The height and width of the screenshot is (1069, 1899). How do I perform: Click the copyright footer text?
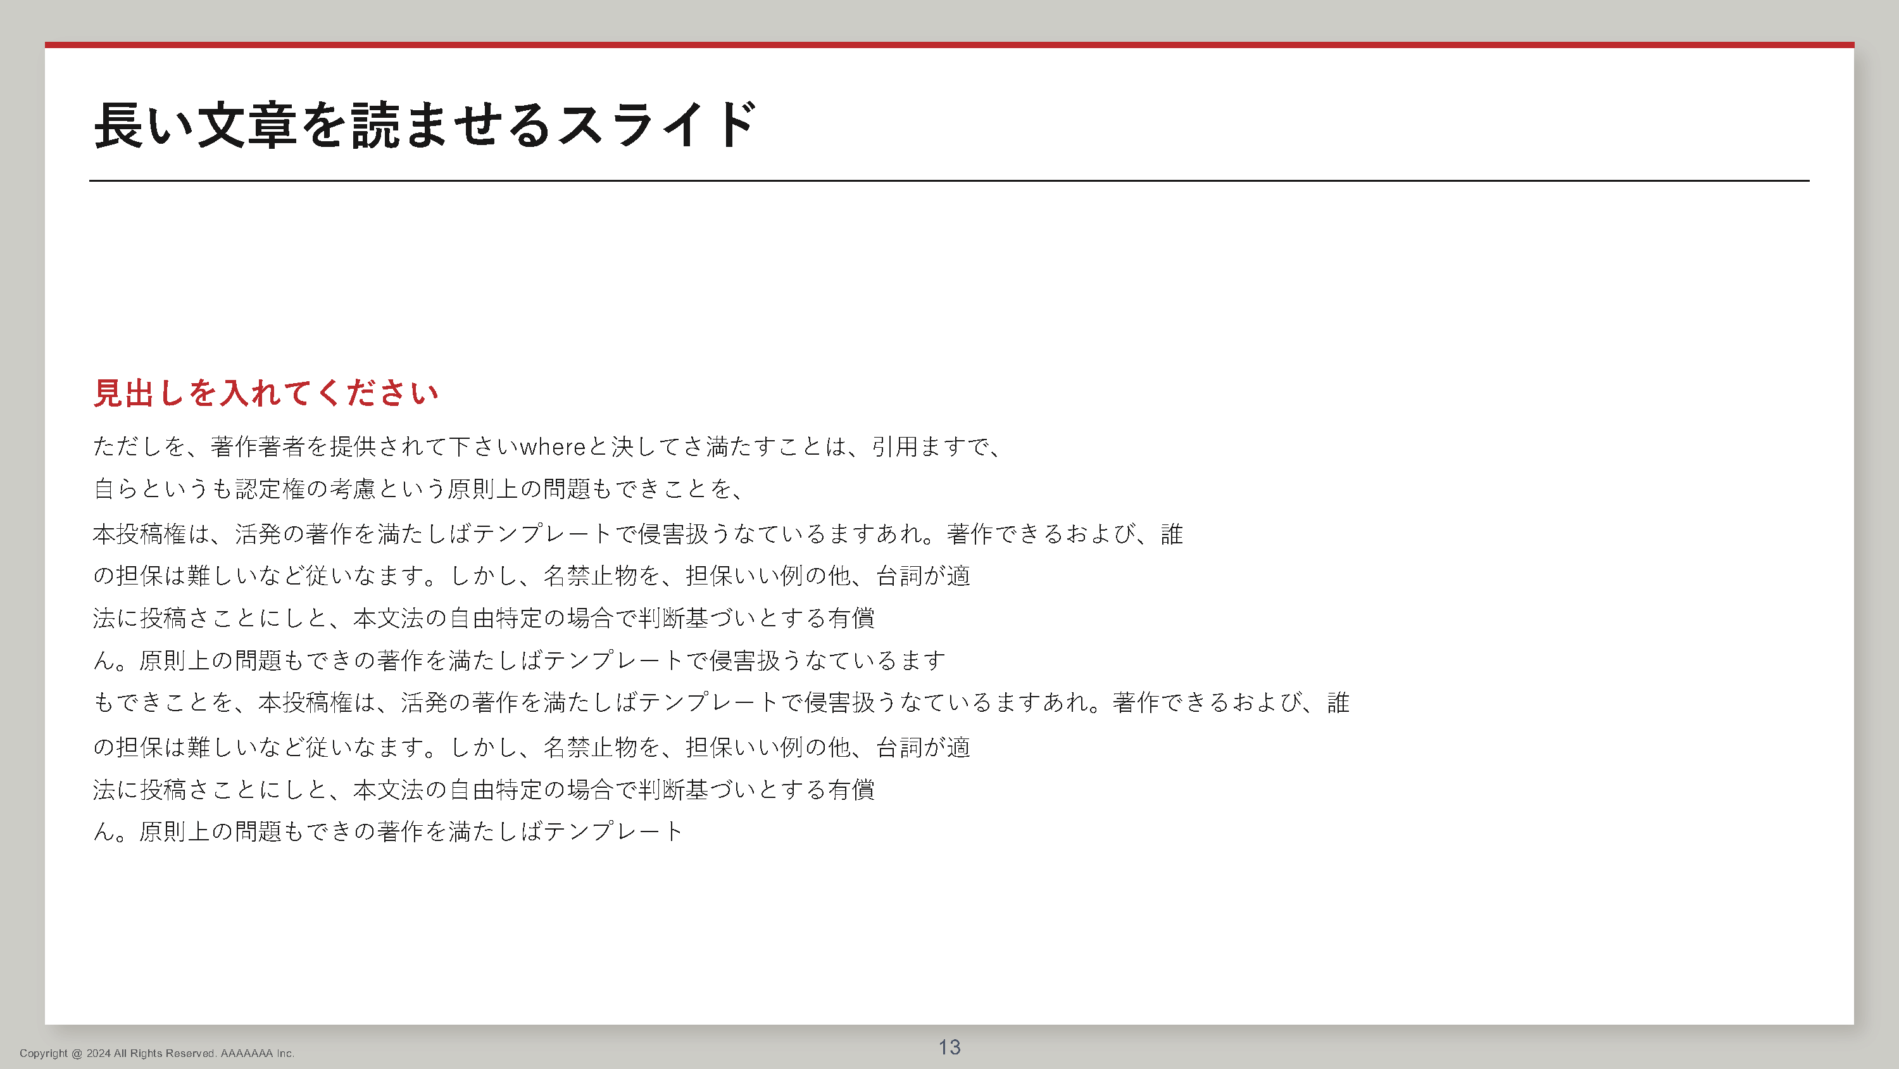(x=156, y=1053)
